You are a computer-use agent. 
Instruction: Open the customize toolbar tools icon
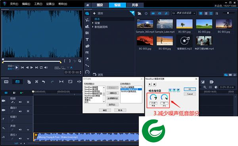[x=36, y=82]
